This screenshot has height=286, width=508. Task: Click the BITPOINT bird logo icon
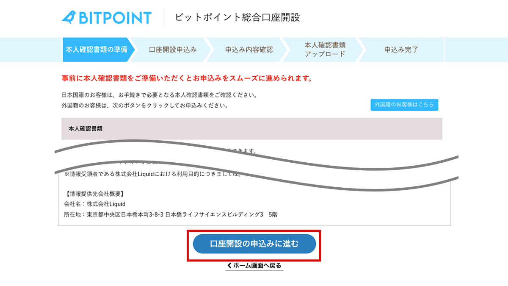tap(69, 17)
